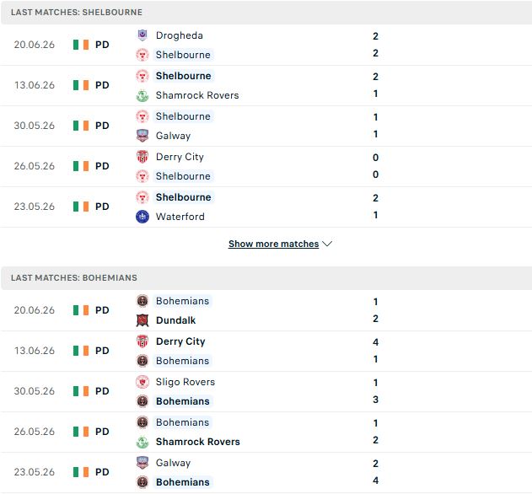Click the Dundalk club crest icon

tap(142, 320)
